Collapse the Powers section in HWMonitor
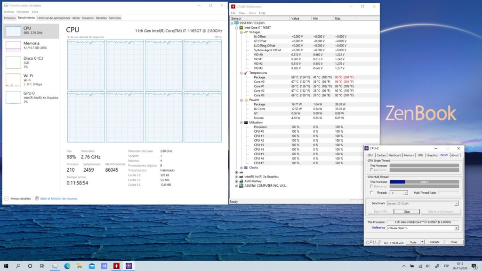482x271 pixels. tap(241, 100)
